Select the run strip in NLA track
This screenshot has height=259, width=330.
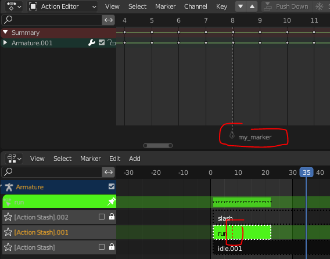pos(242,232)
